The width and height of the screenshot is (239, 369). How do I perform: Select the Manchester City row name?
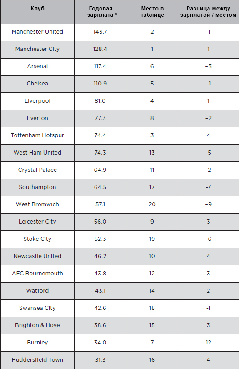(37, 49)
